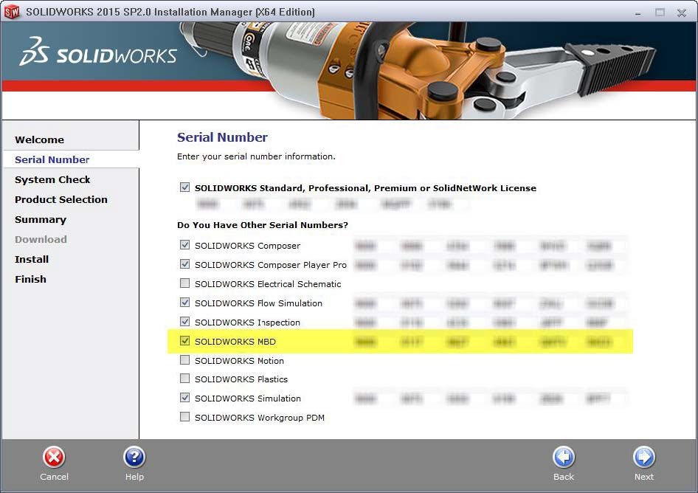Image resolution: width=698 pixels, height=493 pixels.
Task: Uncheck the SOLIDWORKS Simulation checkbox
Action: pos(184,398)
